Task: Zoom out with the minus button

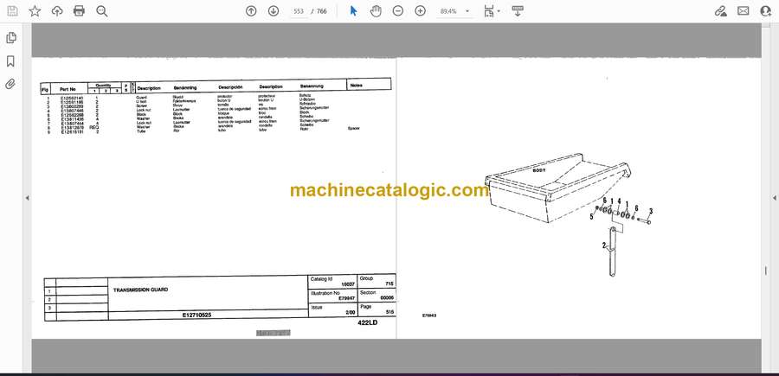Action: coord(398,11)
